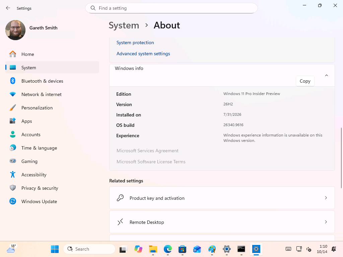Viewport: 343px width, 257px height.
Task: Open Remote Desktop settings
Action: [x=222, y=222]
